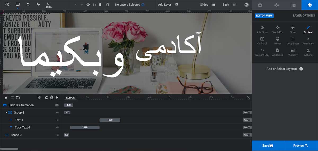Play the timeline animation

(57, 97)
